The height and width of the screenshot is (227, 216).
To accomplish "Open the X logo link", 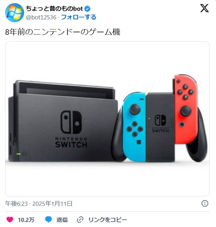I will [204, 8].
